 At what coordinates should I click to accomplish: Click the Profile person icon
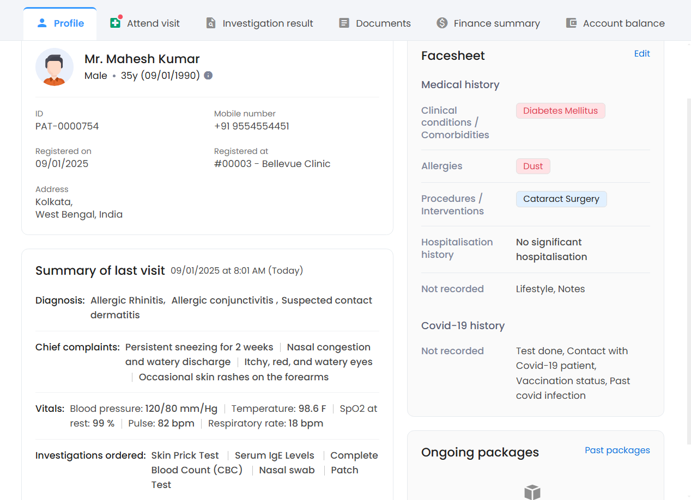coord(42,23)
